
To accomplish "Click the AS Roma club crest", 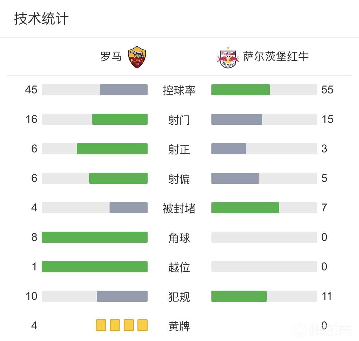I will pyautogui.click(x=137, y=57).
